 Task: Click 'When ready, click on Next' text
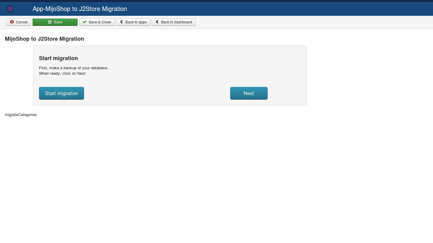pyautogui.click(x=62, y=74)
